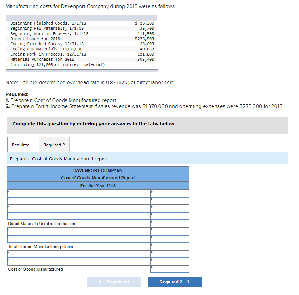The height and width of the screenshot is (295, 299).
Task: Click 'Cost of Goods Manufactured Report' header line
Action: [x=98, y=178]
